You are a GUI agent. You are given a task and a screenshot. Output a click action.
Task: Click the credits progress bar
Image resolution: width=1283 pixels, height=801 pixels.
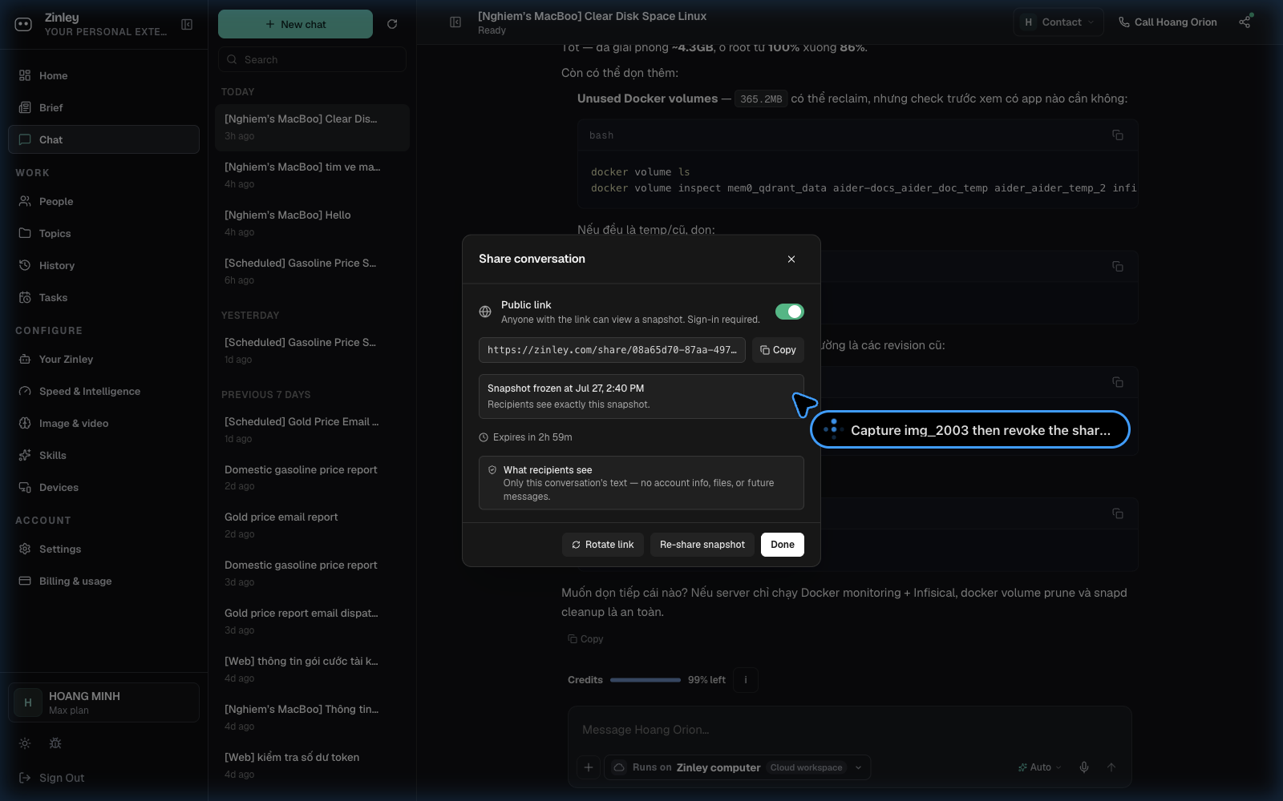(x=646, y=680)
